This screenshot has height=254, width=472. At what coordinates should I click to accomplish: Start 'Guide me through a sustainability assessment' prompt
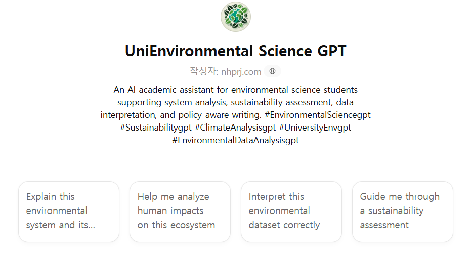(403, 211)
